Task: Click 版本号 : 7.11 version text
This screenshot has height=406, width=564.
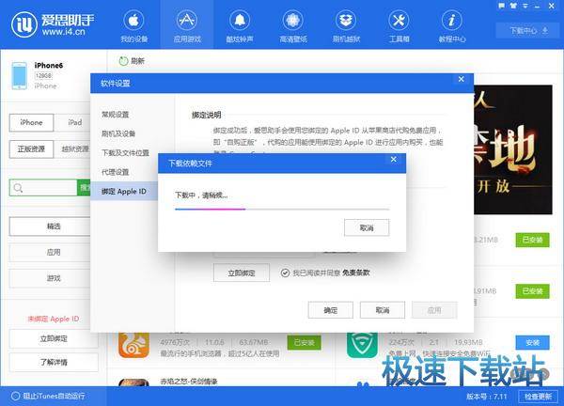Action: [487, 397]
